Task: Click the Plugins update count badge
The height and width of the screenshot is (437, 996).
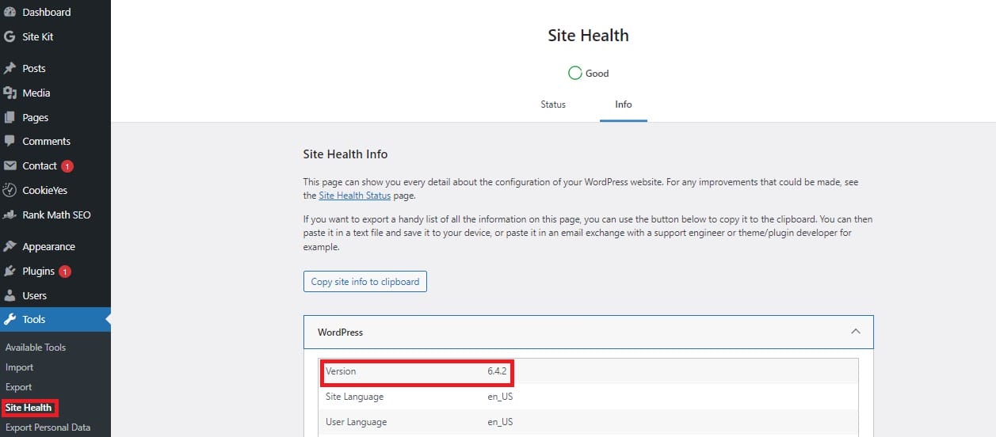Action: point(65,272)
